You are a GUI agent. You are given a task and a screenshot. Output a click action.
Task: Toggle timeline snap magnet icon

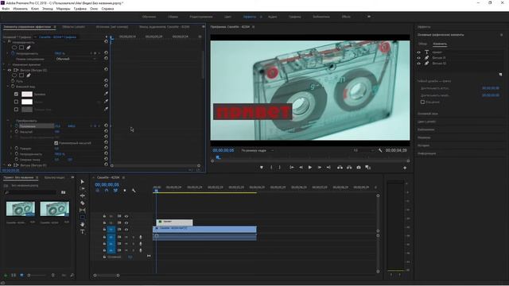click(x=107, y=191)
